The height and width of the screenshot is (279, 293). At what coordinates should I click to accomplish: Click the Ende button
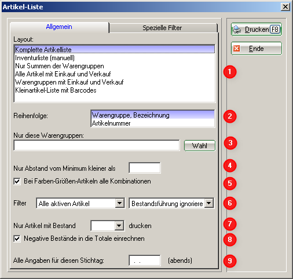(x=257, y=49)
